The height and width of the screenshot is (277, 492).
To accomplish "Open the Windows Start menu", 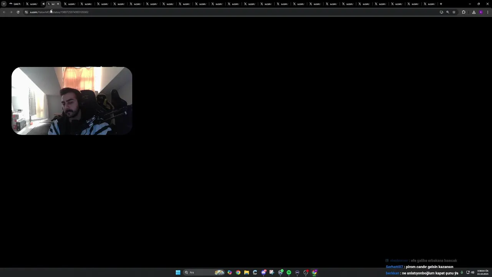I will point(178,272).
